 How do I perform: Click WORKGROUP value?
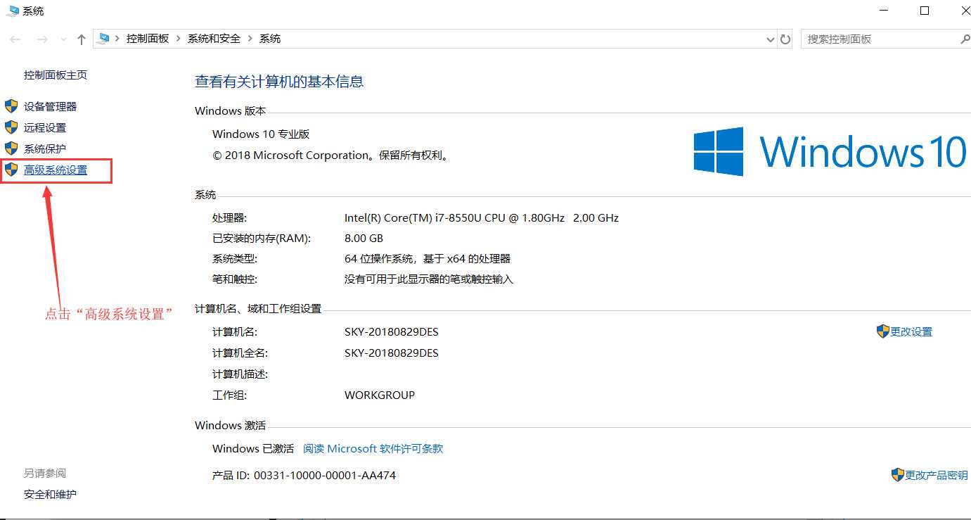pyautogui.click(x=380, y=395)
